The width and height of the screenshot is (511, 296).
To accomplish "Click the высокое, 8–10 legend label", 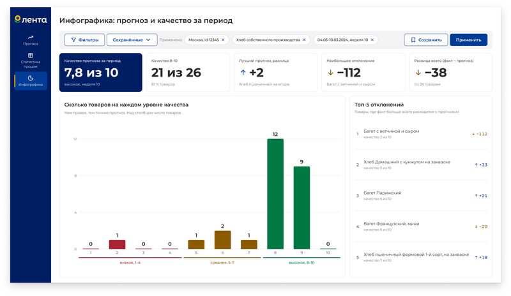I will (x=301, y=262).
